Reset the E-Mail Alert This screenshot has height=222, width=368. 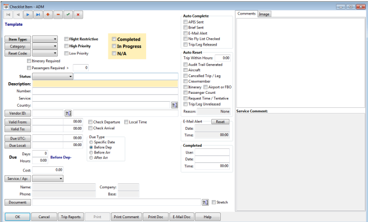220,121
